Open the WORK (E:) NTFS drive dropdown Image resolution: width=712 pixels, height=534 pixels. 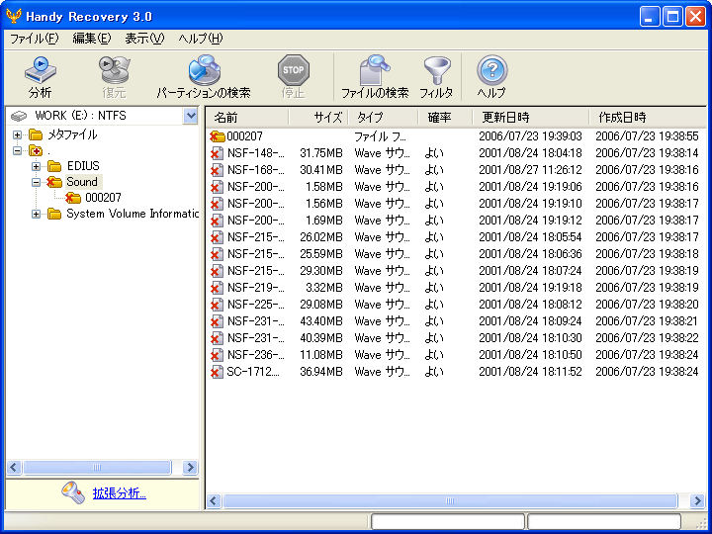point(191,116)
